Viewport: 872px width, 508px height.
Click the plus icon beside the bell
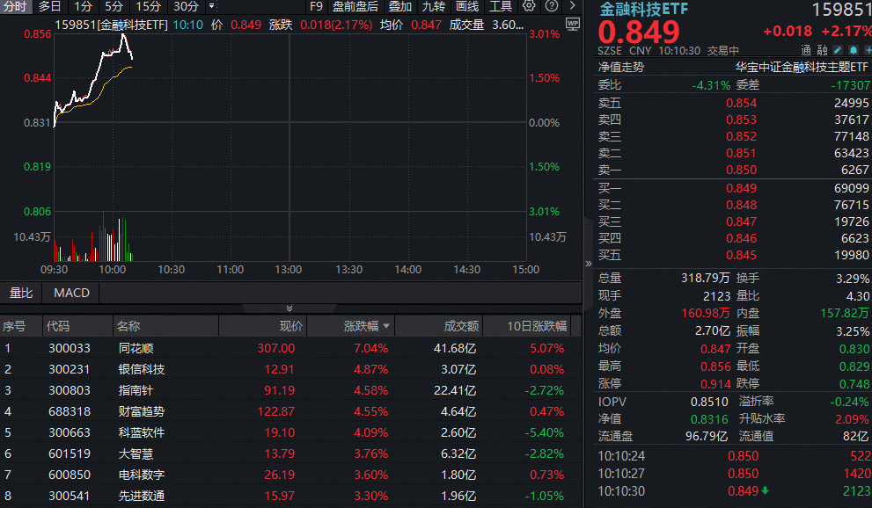[x=868, y=51]
